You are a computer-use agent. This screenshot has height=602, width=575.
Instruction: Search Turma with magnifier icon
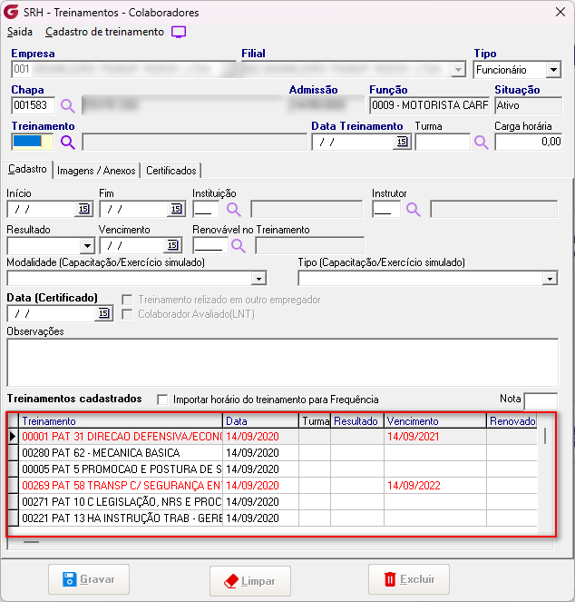(481, 143)
